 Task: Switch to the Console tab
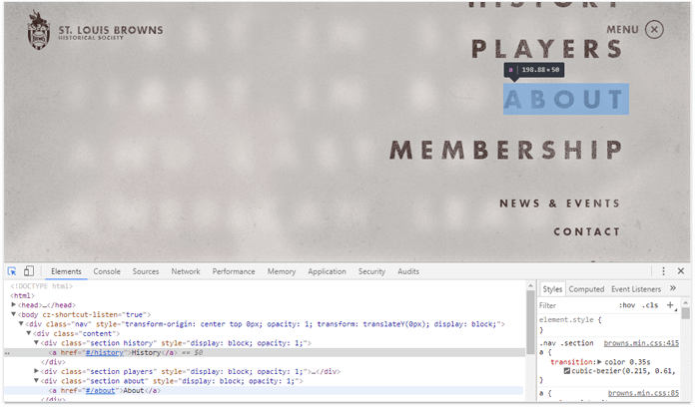pos(107,271)
